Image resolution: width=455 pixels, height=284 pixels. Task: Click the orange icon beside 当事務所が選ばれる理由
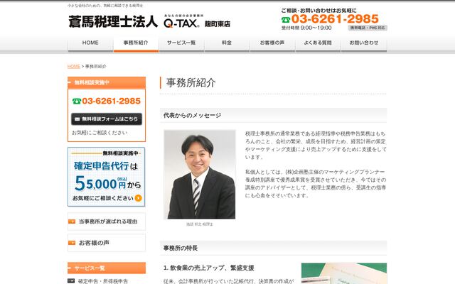click(x=72, y=222)
